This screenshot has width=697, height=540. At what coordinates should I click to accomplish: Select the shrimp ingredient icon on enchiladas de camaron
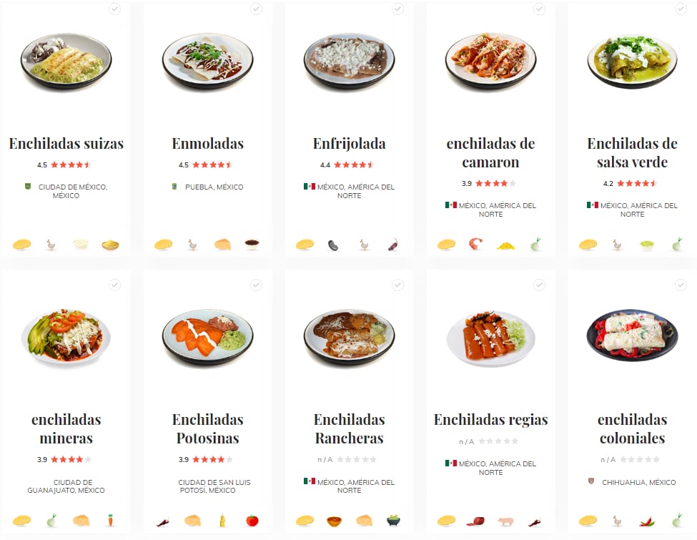click(x=475, y=244)
